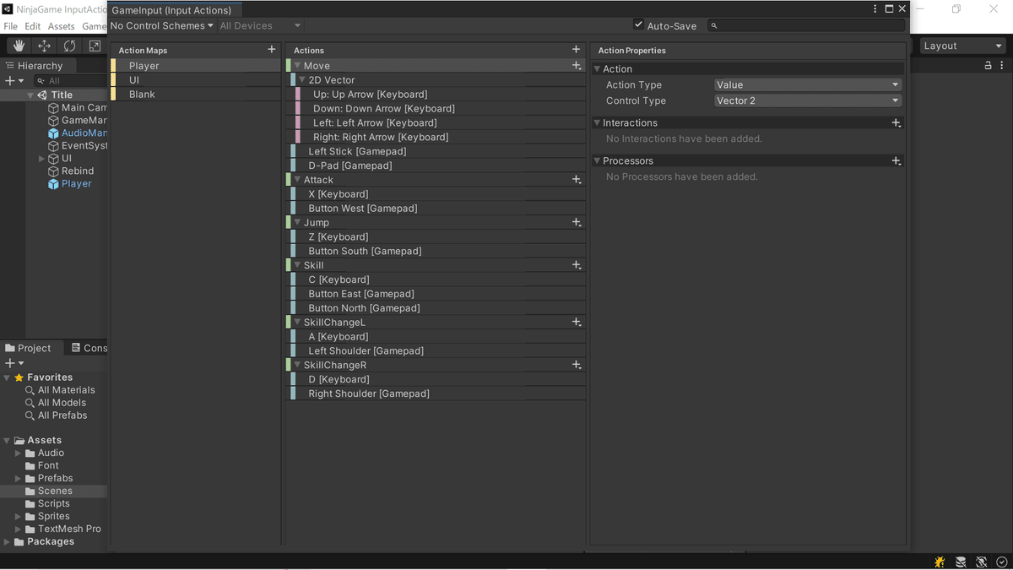Collapse the Attack action
Viewport: 1013px width, 570px height.
(297, 180)
